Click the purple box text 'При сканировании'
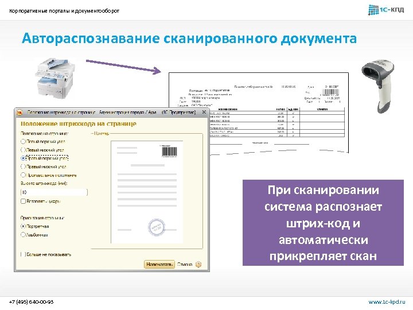This screenshot has width=413, height=310. 323,190
